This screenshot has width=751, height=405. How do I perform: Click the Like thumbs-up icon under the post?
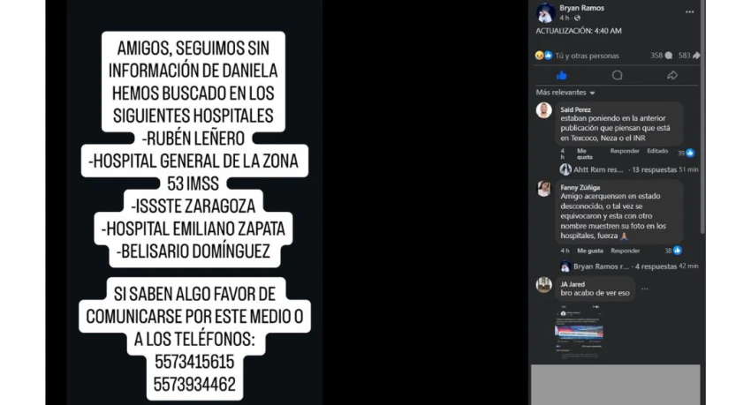[x=562, y=76]
